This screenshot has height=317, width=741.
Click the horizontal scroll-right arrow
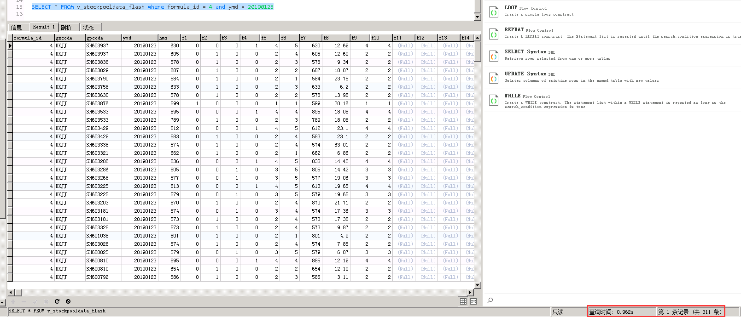470,292
